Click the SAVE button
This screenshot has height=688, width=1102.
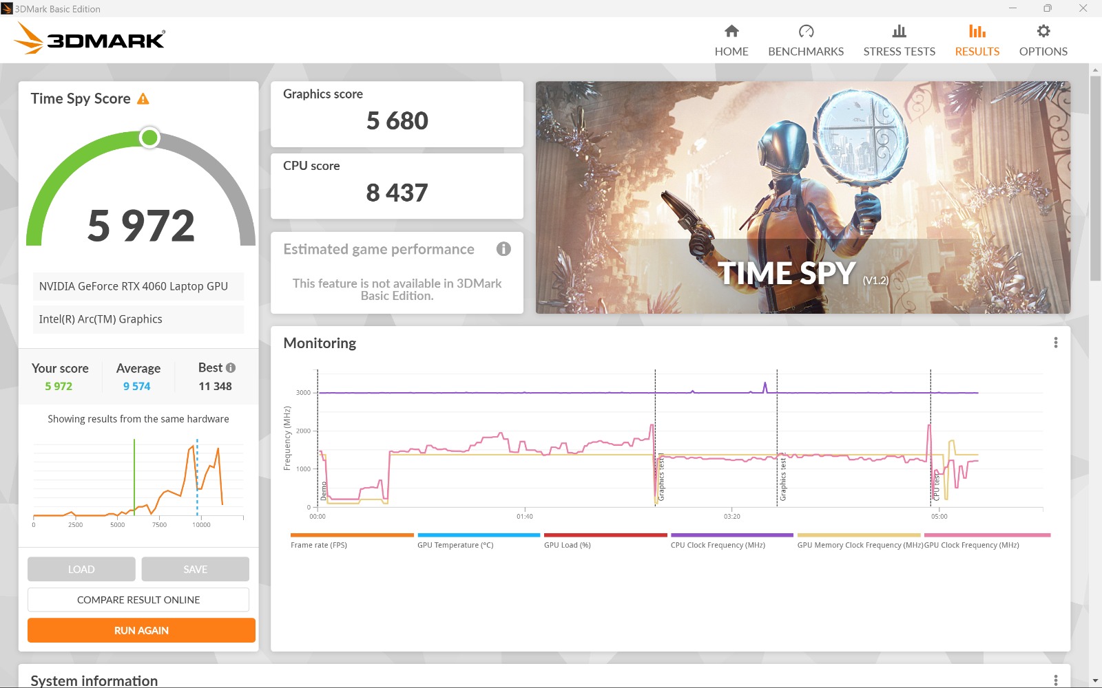pyautogui.click(x=195, y=570)
